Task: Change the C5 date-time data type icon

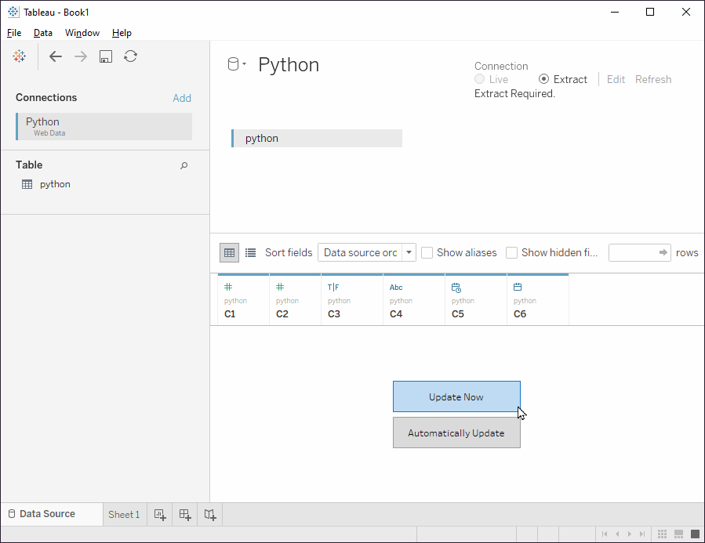Action: [456, 288]
